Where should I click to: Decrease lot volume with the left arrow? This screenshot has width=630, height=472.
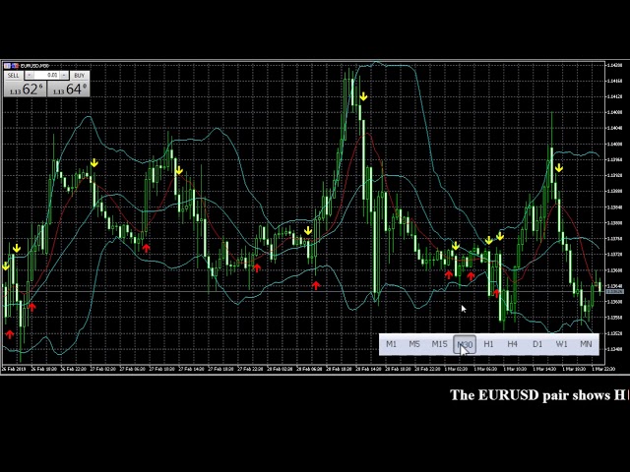[x=30, y=76]
